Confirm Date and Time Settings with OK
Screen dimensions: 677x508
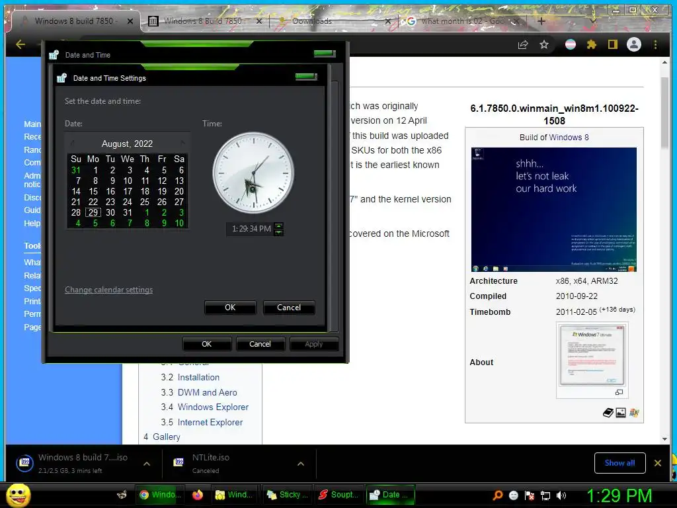(x=230, y=308)
